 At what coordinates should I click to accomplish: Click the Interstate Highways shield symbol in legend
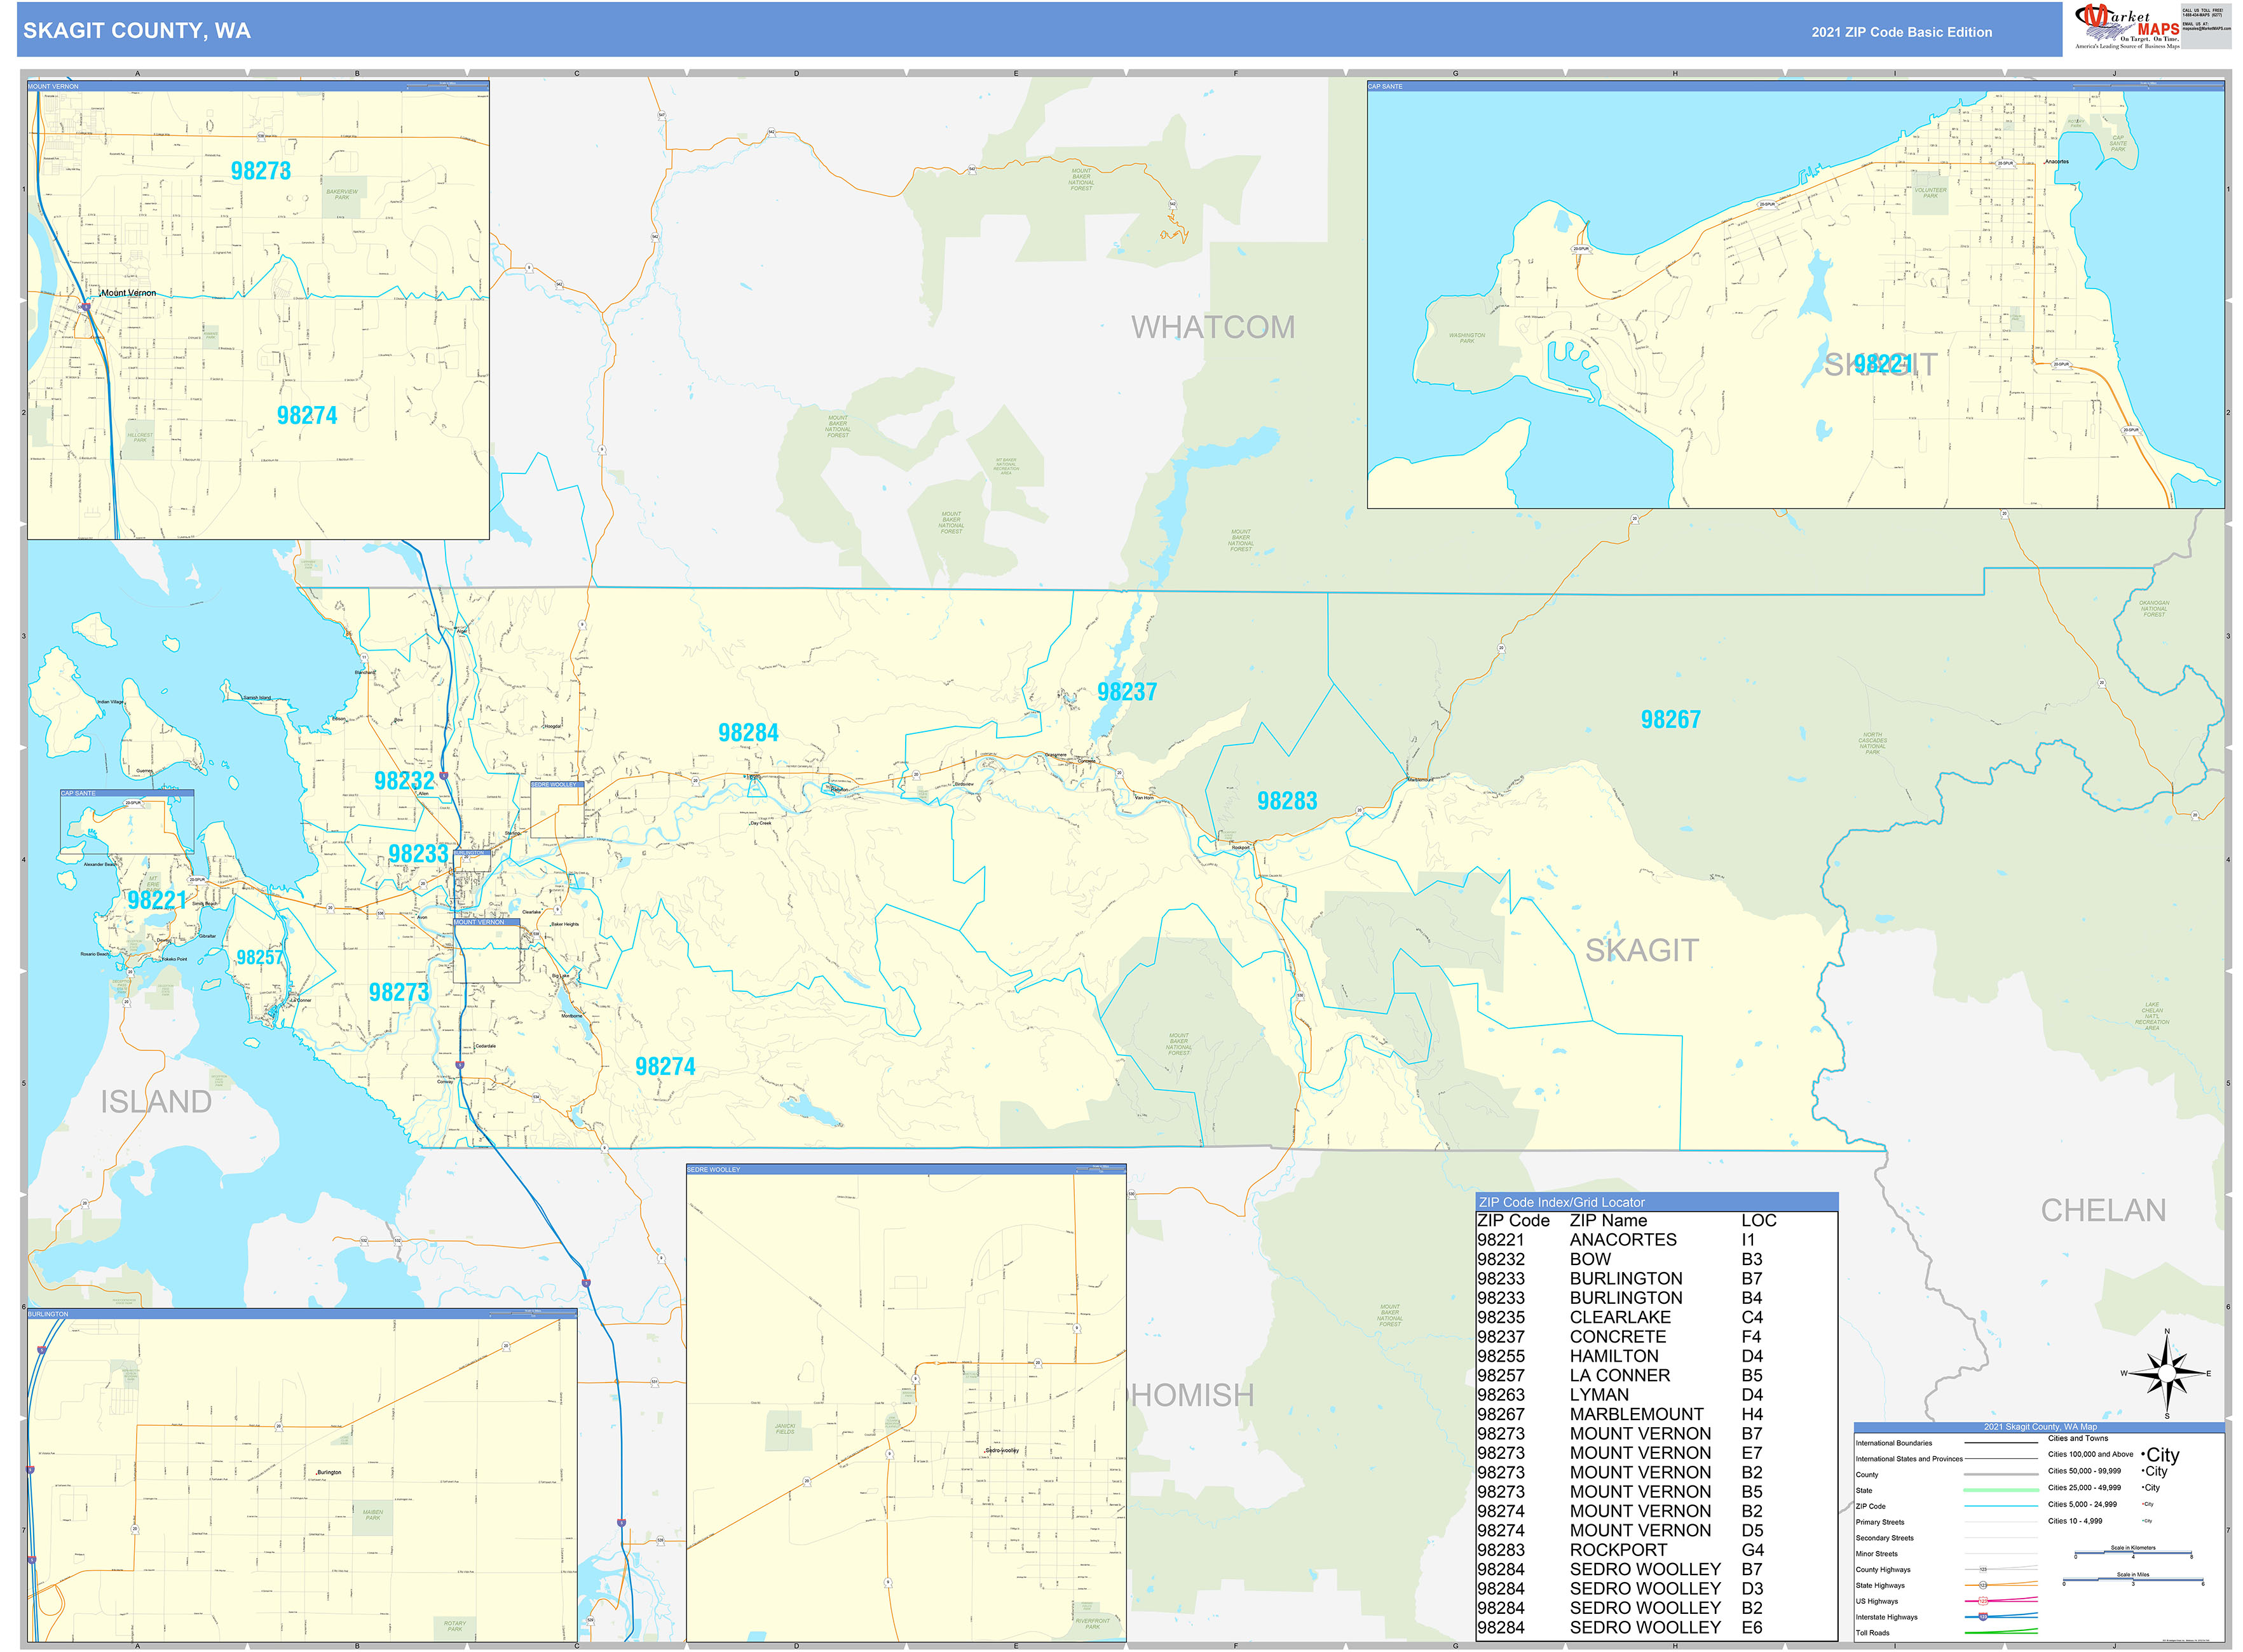pyautogui.click(x=1983, y=1617)
